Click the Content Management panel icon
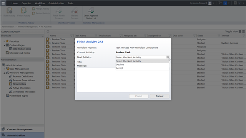The width and height of the screenshot is (246, 138). [3, 129]
